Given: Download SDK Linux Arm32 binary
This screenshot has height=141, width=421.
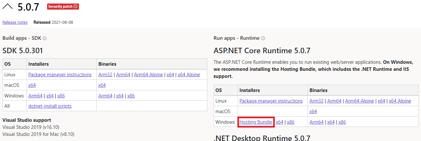Looking at the screenshot, I should point(105,75).
